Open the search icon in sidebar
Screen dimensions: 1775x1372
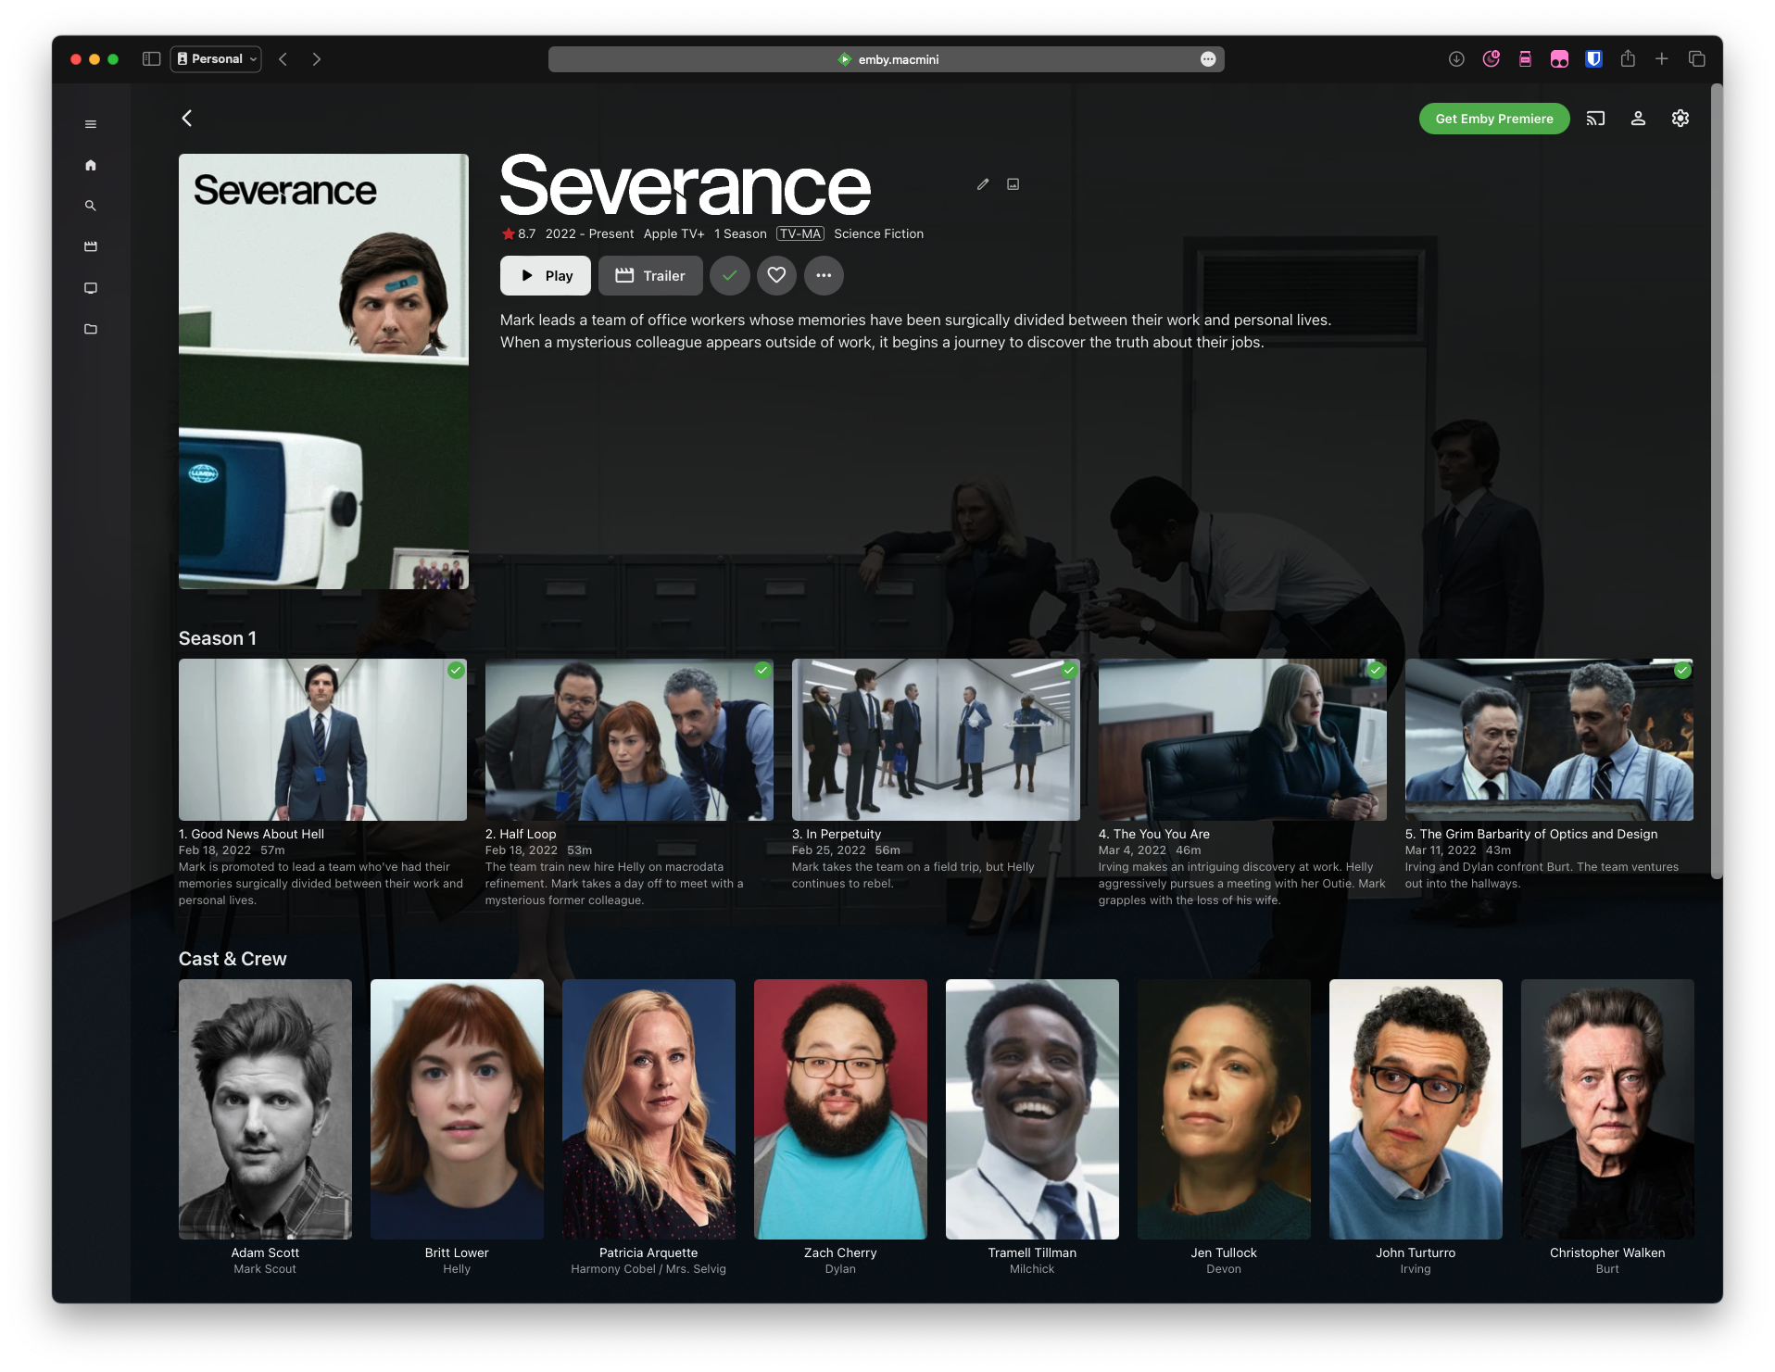[91, 206]
